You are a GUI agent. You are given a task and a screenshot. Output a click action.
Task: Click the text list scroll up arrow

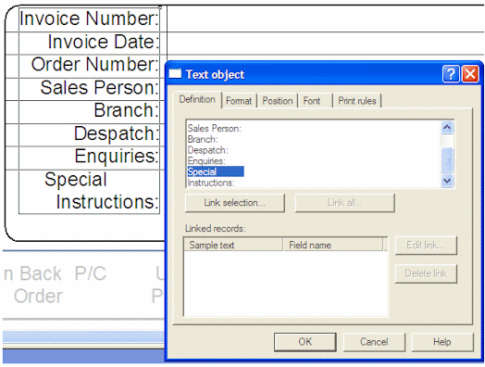click(447, 128)
